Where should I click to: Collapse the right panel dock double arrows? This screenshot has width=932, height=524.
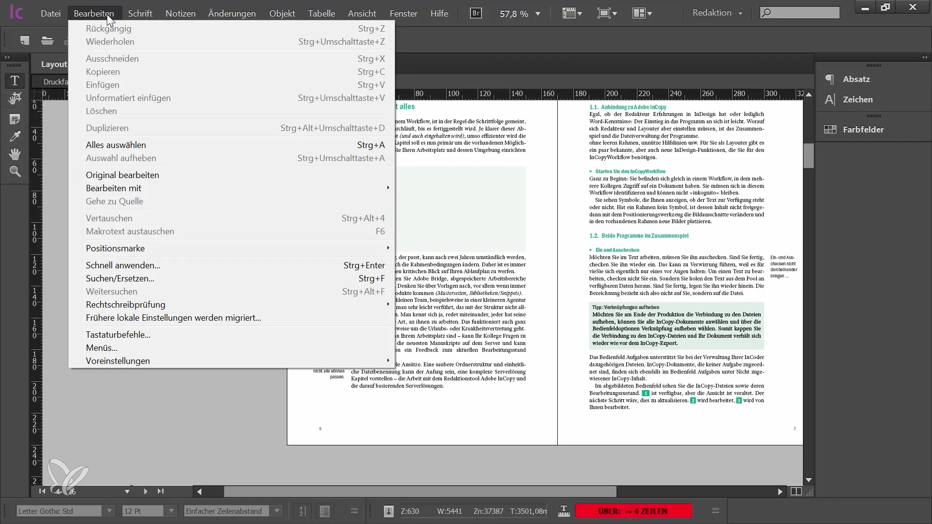point(925,57)
